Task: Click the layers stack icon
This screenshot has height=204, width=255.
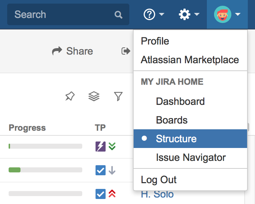Action: point(94,96)
